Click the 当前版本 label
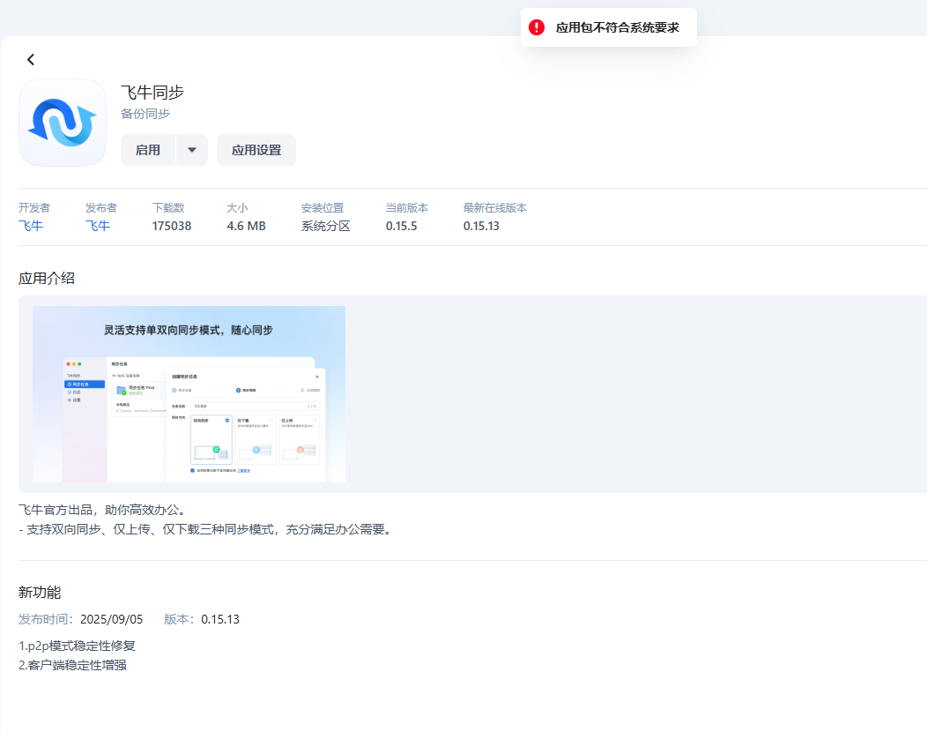The image size is (927, 732). coord(407,208)
